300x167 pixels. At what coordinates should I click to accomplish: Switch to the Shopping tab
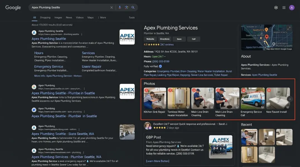point(45,18)
